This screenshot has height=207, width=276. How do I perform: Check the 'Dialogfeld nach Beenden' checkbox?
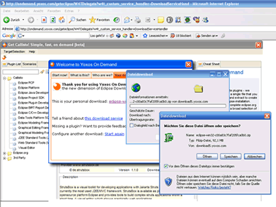point(131,125)
